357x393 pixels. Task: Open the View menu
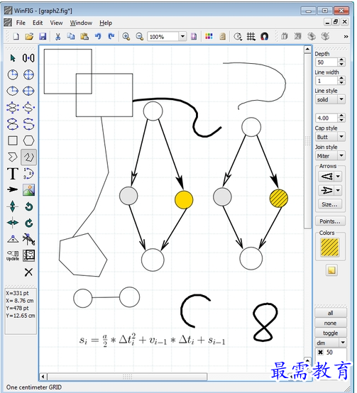[56, 23]
